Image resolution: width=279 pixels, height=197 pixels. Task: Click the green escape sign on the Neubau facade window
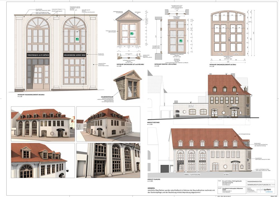pos(77,39)
